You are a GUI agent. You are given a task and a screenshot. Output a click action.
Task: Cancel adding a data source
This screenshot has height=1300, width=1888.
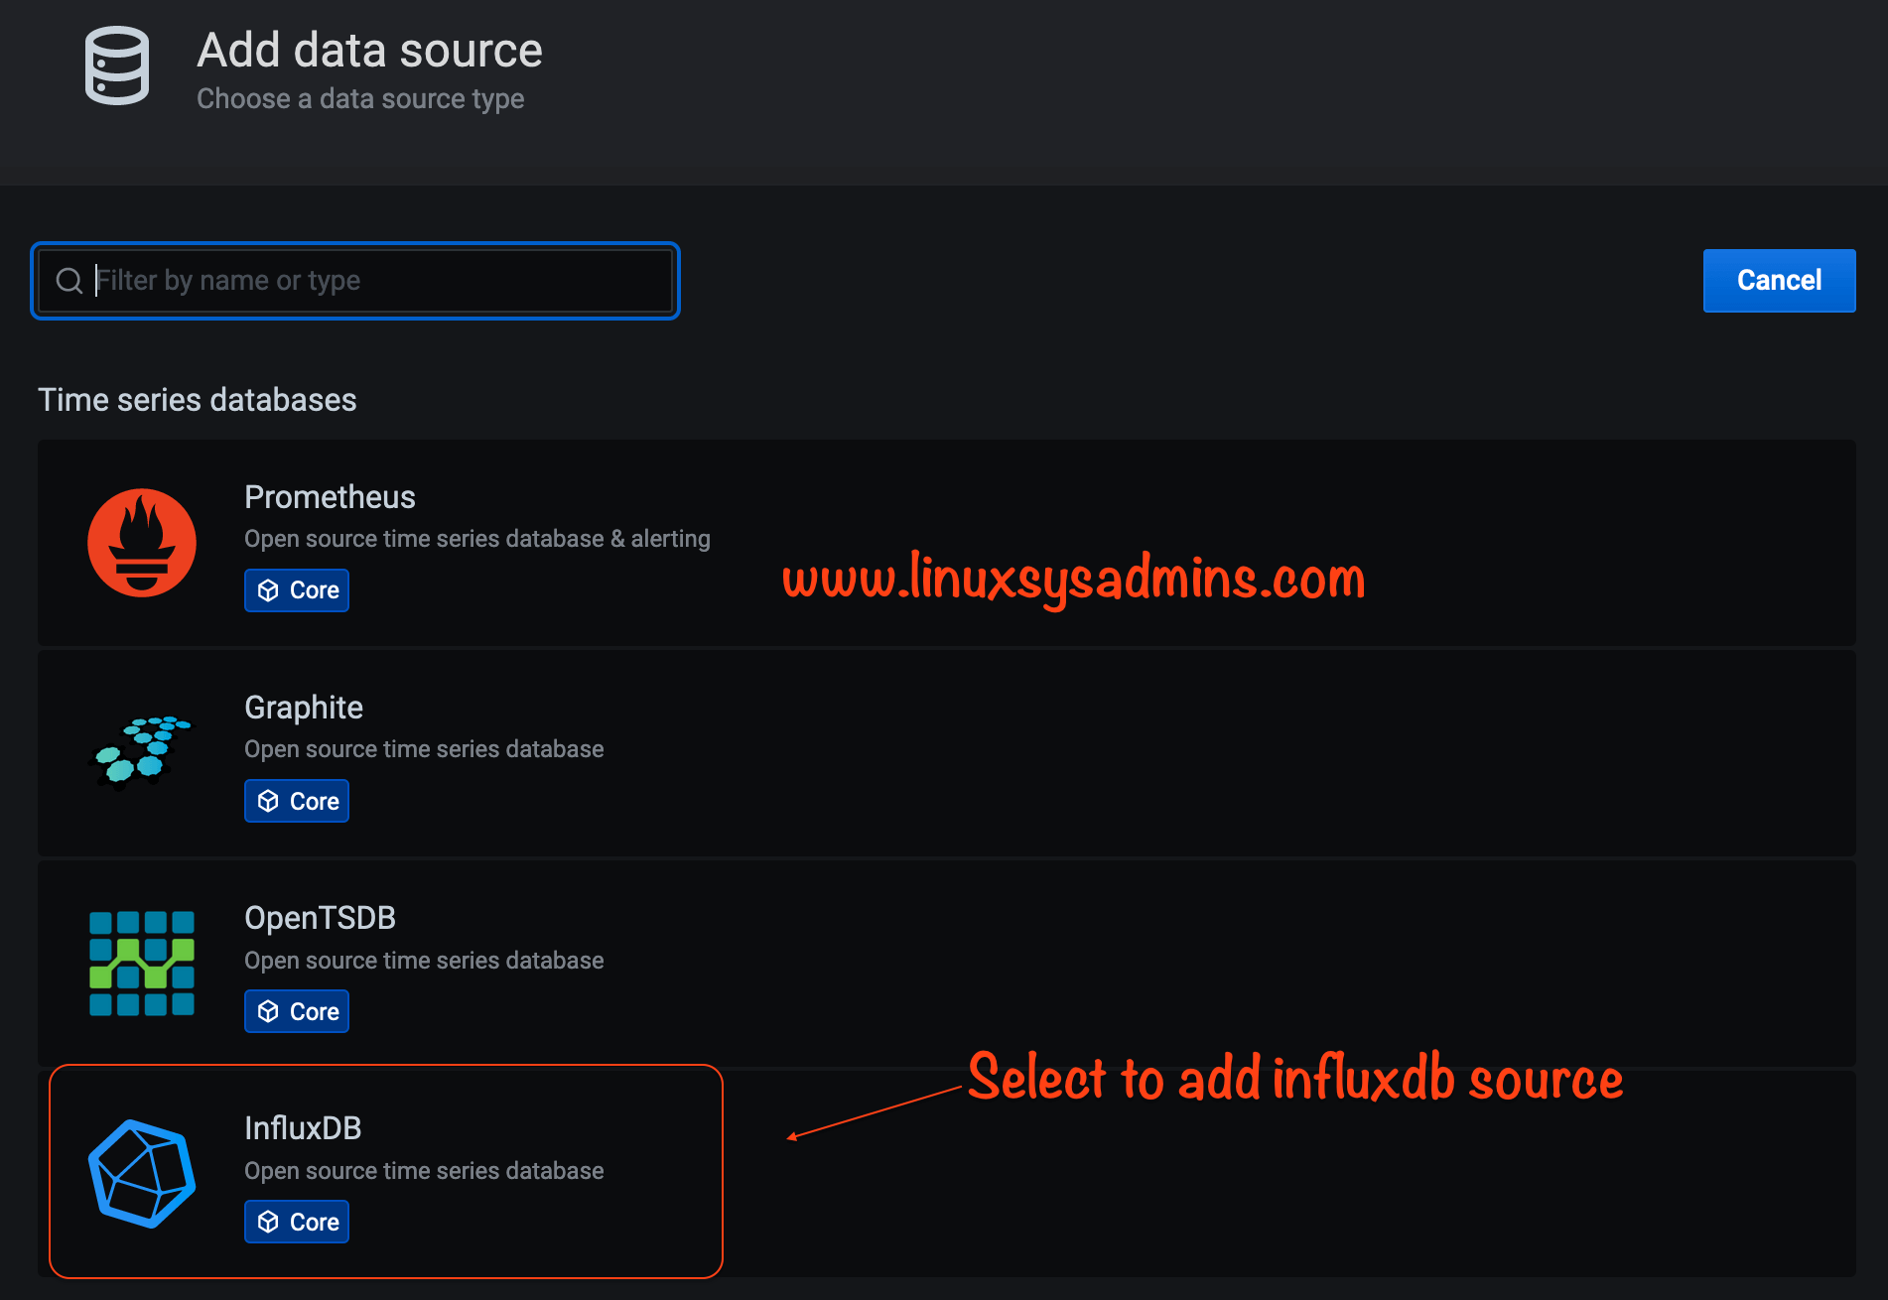(1779, 281)
